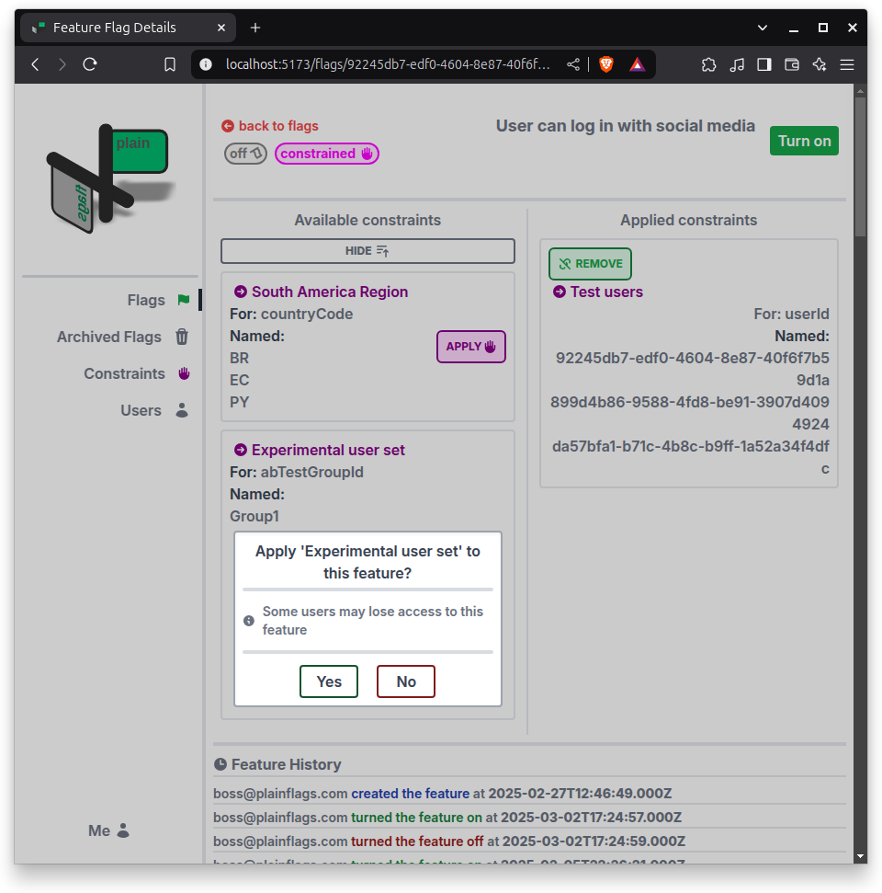Open the browser hamburger menu
This screenshot has height=893, width=882.
click(x=847, y=64)
